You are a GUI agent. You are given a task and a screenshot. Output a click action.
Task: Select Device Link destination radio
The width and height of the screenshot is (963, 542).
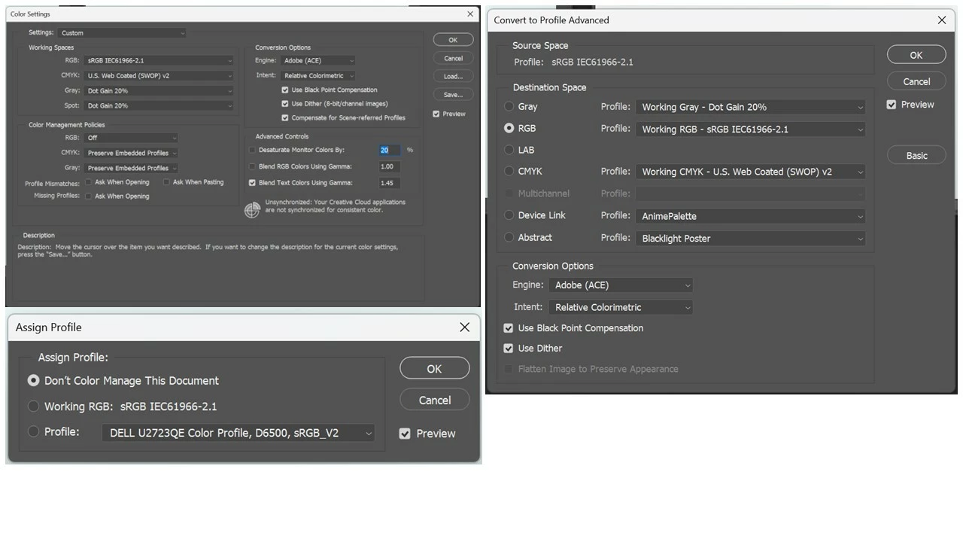509,215
